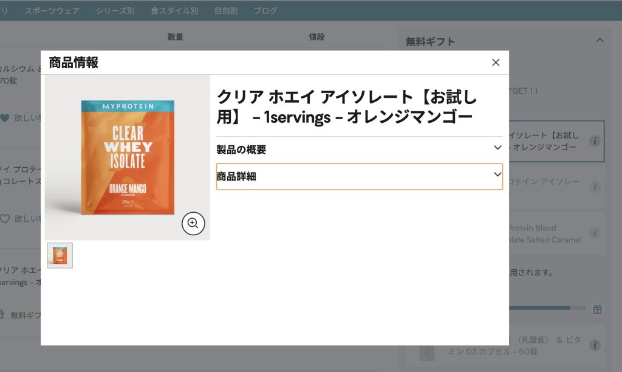Click info icon next to D3 カプセル 60錠
622x372 pixels.
coord(595,345)
